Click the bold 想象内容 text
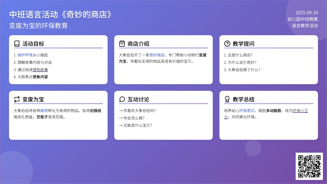 coord(40,77)
